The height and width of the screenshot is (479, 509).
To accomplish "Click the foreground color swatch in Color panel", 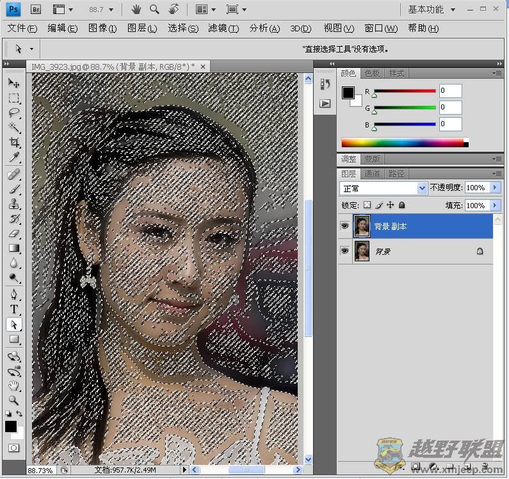I will [x=348, y=93].
